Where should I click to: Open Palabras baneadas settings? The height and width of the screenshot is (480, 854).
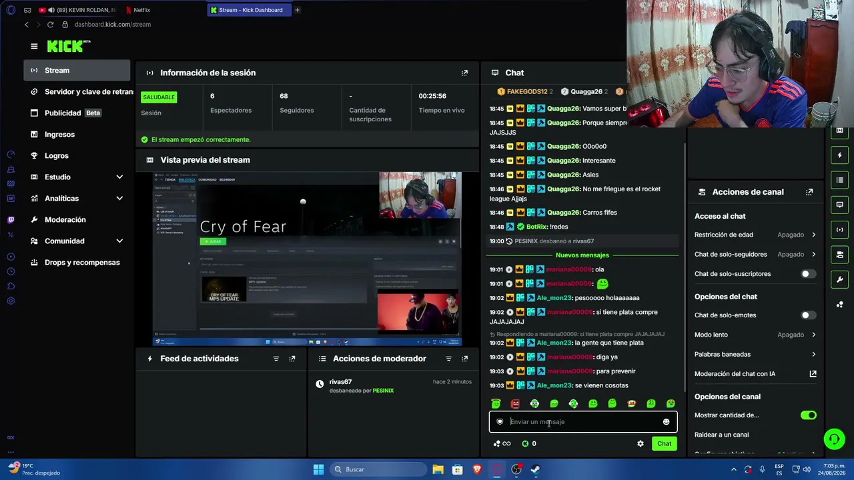755,355
